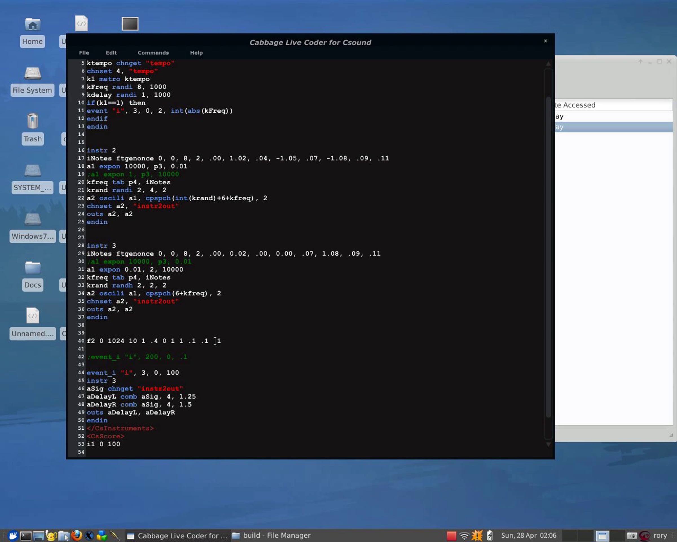Sort by Date Accessed column in File Manager
The height and width of the screenshot is (542, 677).
(x=614, y=105)
